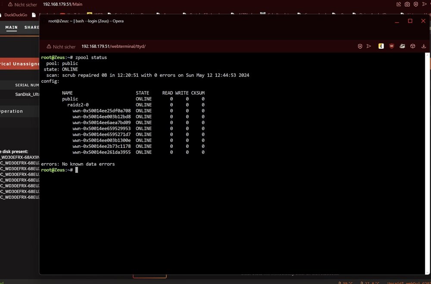Viewport: 431px width, 284px height.
Task: Close the terminal popup window
Action: point(423,21)
